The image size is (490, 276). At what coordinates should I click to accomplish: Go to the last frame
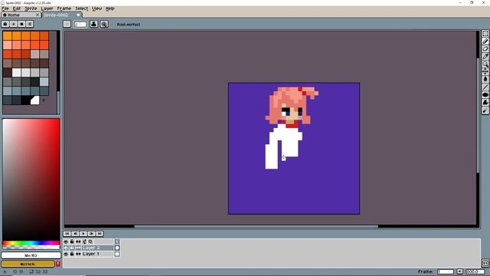tap(100, 234)
